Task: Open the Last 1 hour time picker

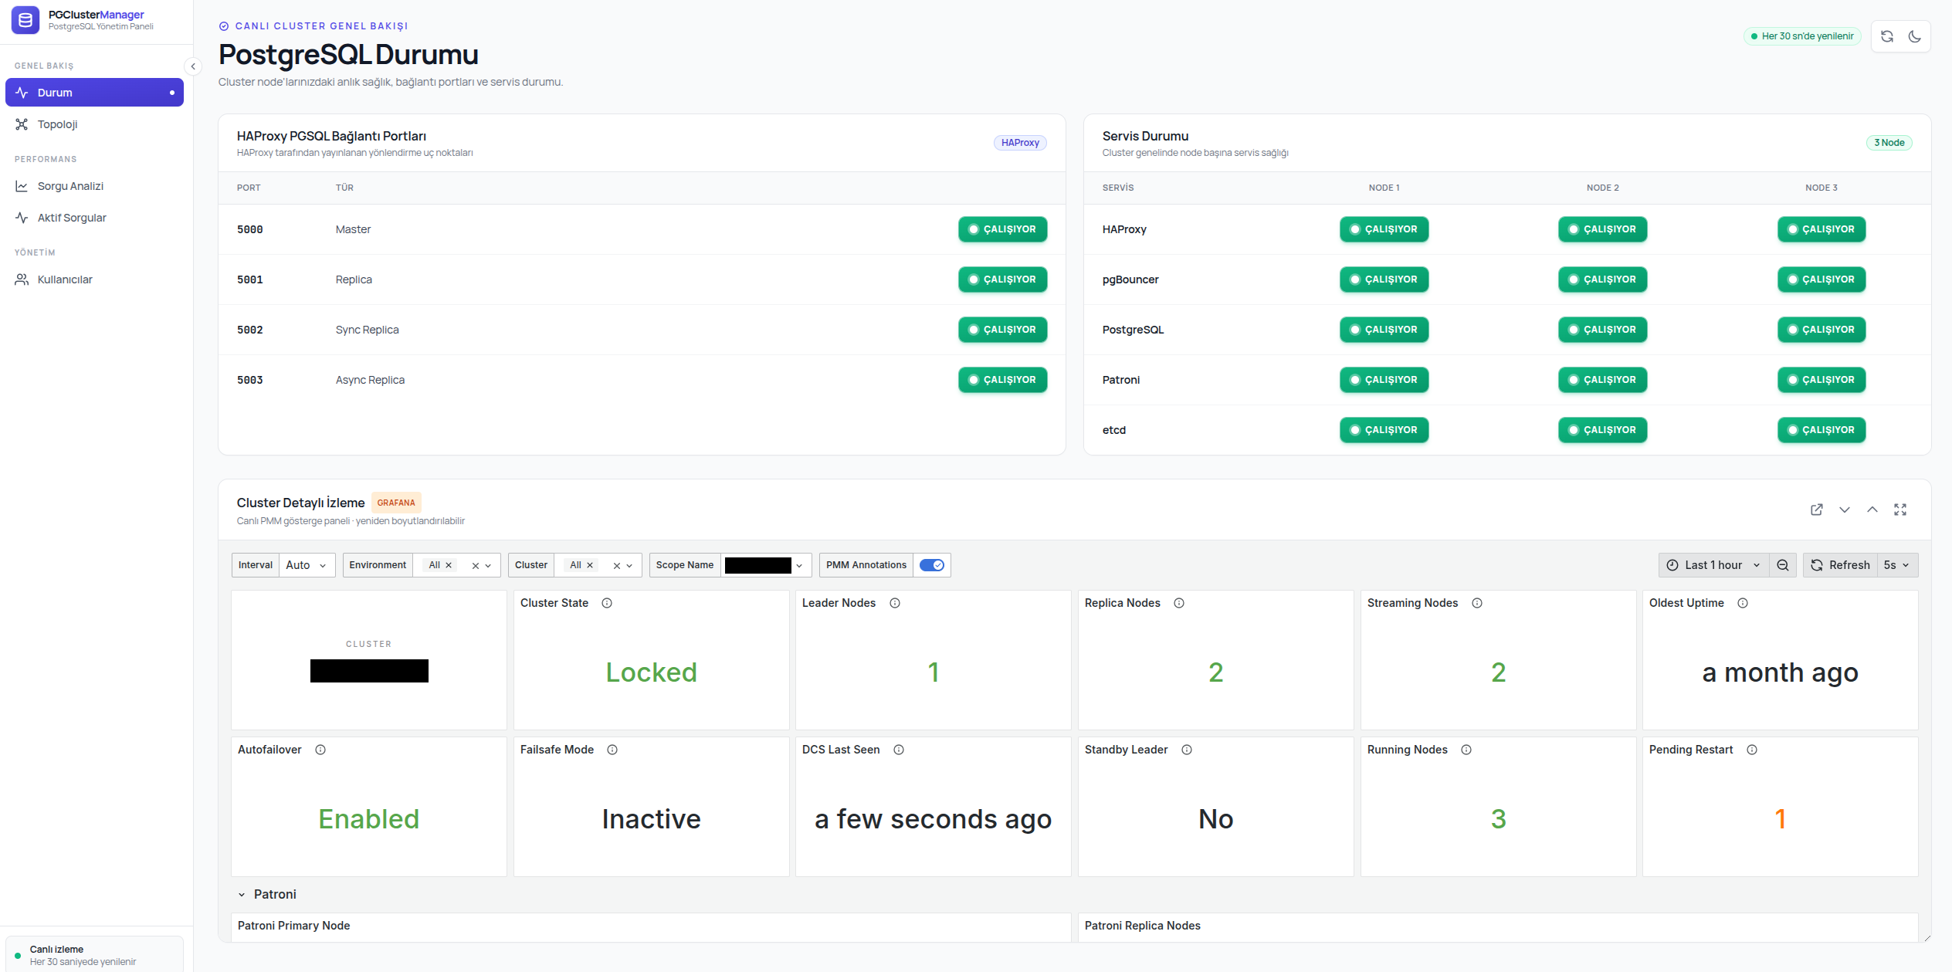Action: click(x=1713, y=565)
